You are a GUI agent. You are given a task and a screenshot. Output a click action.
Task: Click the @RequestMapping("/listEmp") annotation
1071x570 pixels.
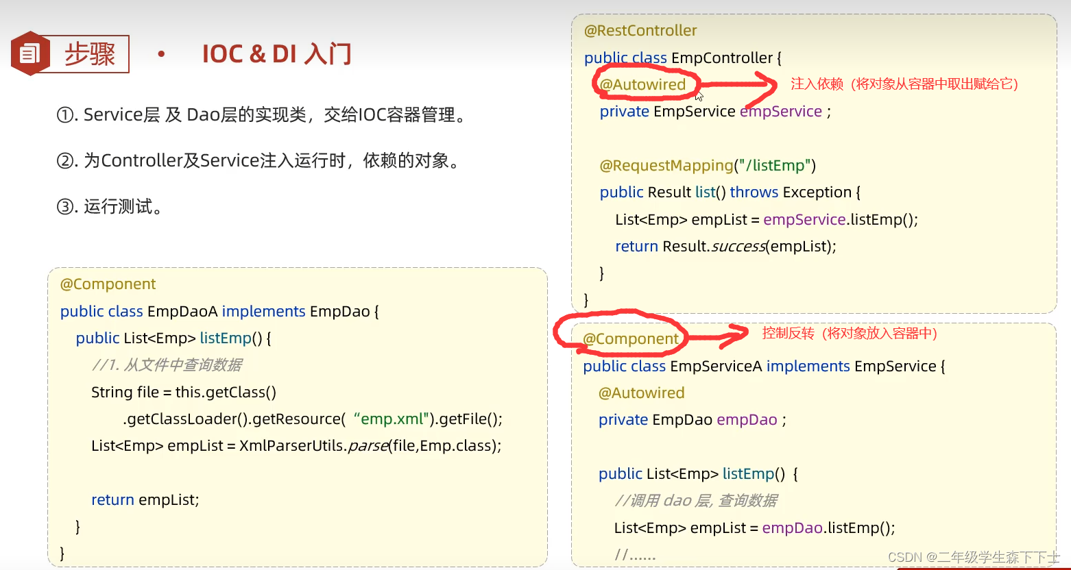pyautogui.click(x=708, y=166)
